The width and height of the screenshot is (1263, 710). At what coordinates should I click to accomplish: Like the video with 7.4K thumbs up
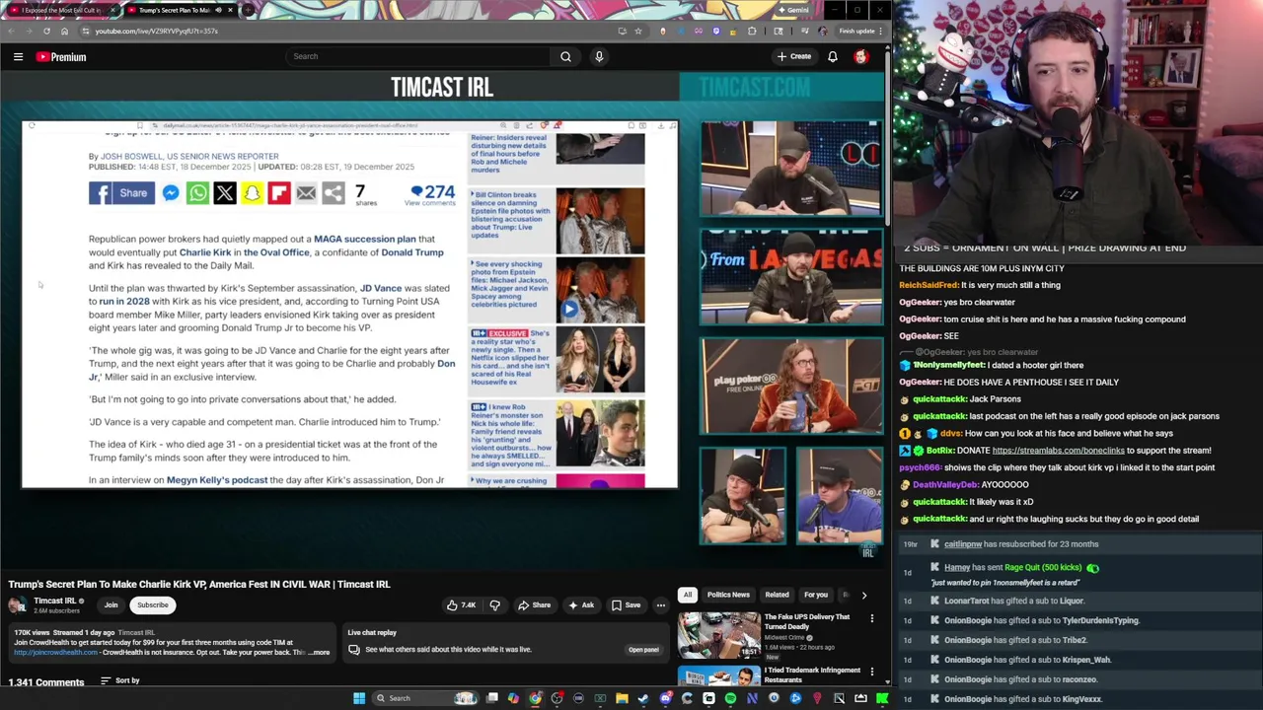click(x=460, y=605)
